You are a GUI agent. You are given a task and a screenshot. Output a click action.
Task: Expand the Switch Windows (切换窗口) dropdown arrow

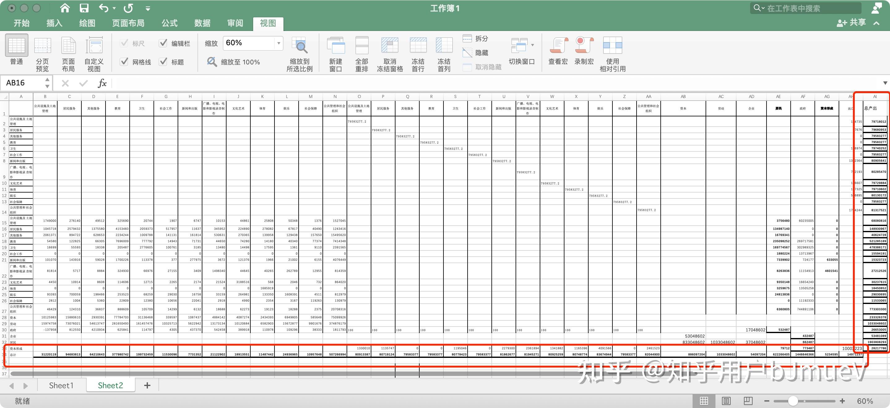[x=532, y=45]
